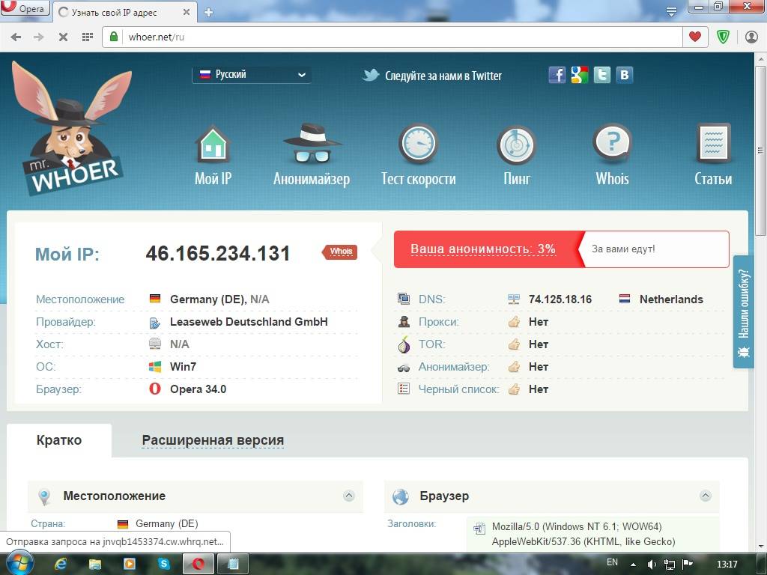Click the IP address 46.165.234.131
Screen dimensions: 767x575
pos(218,253)
